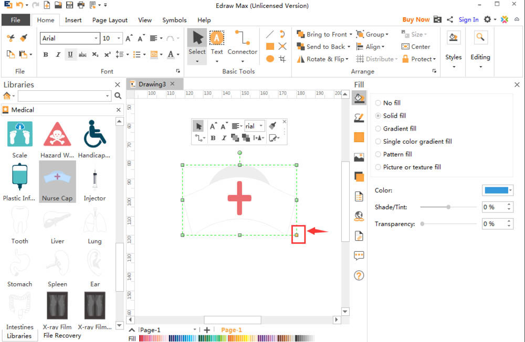
Task: Open the Symbols ribbon tab
Action: (174, 20)
